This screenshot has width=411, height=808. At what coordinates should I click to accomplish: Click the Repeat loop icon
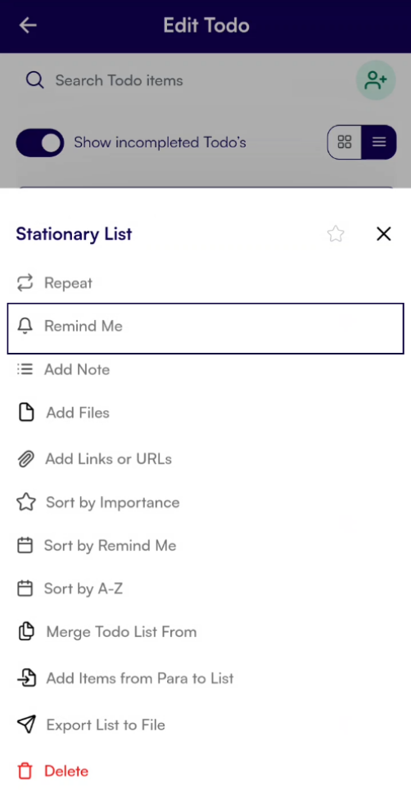pos(25,282)
